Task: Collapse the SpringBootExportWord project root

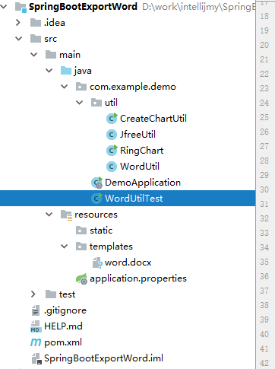Action: (4, 7)
